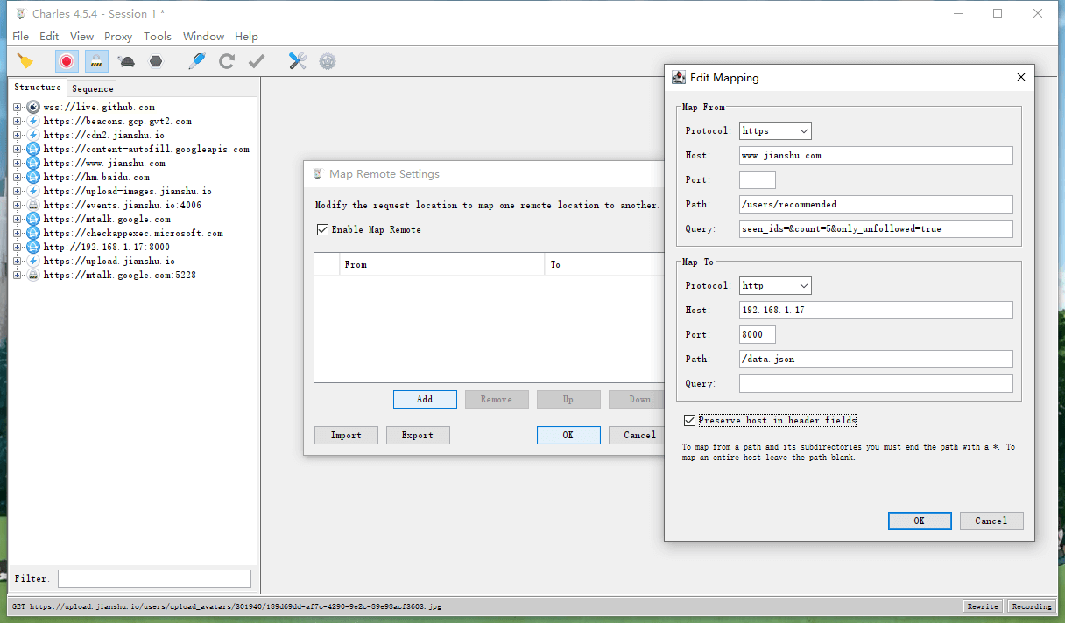Disable the Enable Map Remote checkbox
This screenshot has width=1065, height=623.
pyautogui.click(x=322, y=229)
